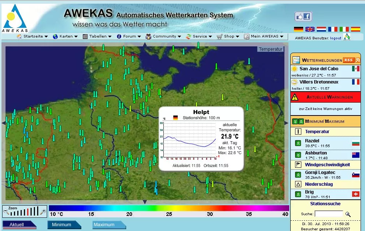Open the Tabellen dropdown menu
Viewport: 365px width, 231px height.
click(97, 36)
